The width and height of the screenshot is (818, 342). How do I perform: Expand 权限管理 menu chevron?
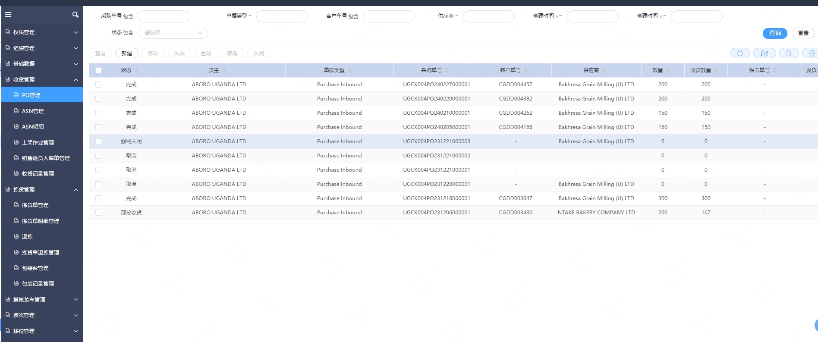point(76,32)
